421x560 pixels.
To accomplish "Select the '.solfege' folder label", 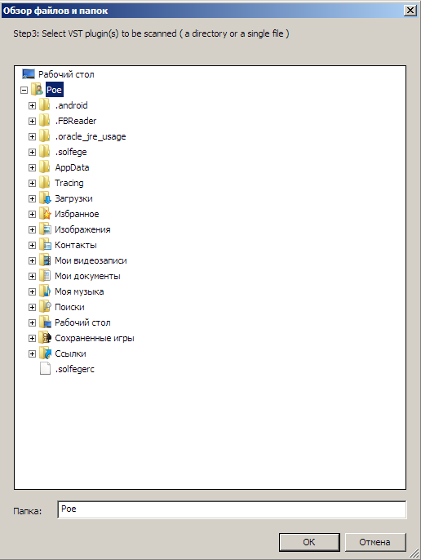I will pyautogui.click(x=71, y=152).
